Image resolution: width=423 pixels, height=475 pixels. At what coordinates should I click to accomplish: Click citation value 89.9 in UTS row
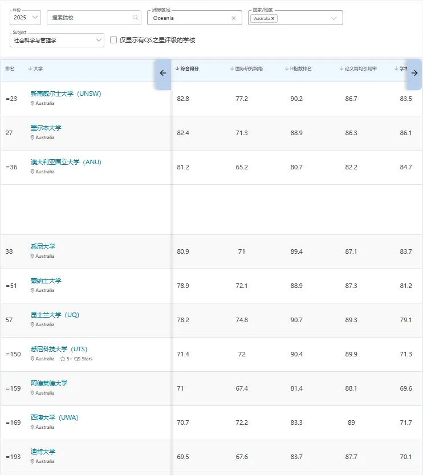351,355
